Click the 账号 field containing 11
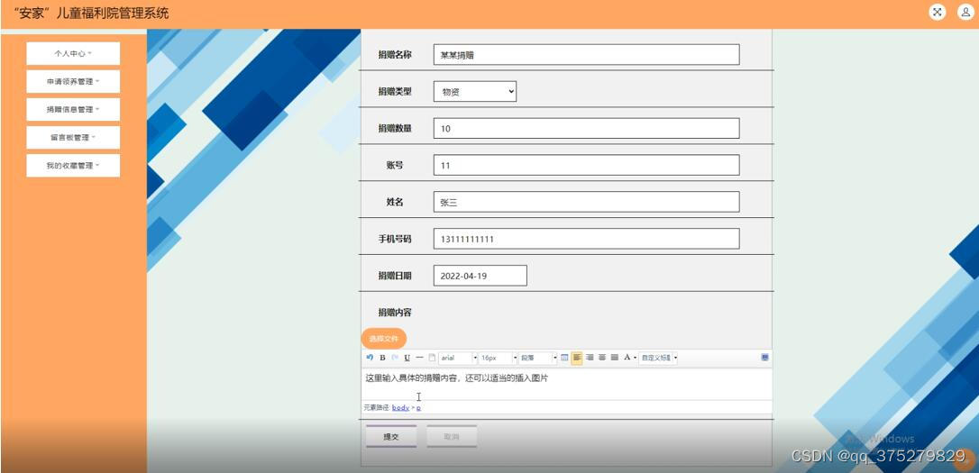The image size is (979, 473). (x=586, y=165)
